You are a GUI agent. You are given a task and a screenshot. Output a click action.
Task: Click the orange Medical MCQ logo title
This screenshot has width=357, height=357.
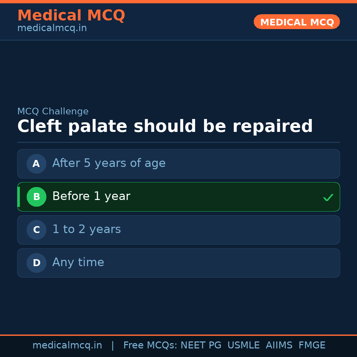(x=71, y=16)
